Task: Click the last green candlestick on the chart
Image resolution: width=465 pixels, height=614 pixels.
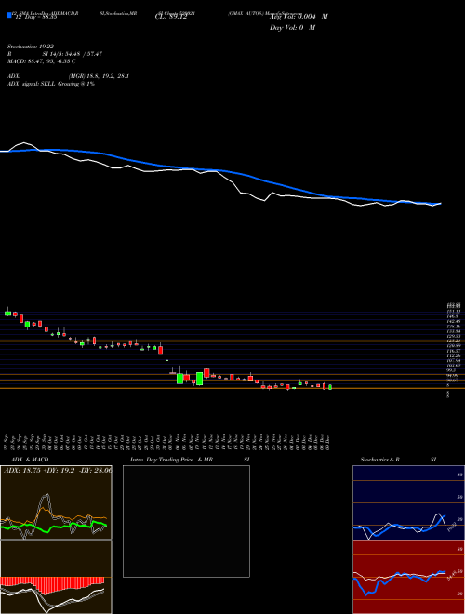Action: [330, 387]
